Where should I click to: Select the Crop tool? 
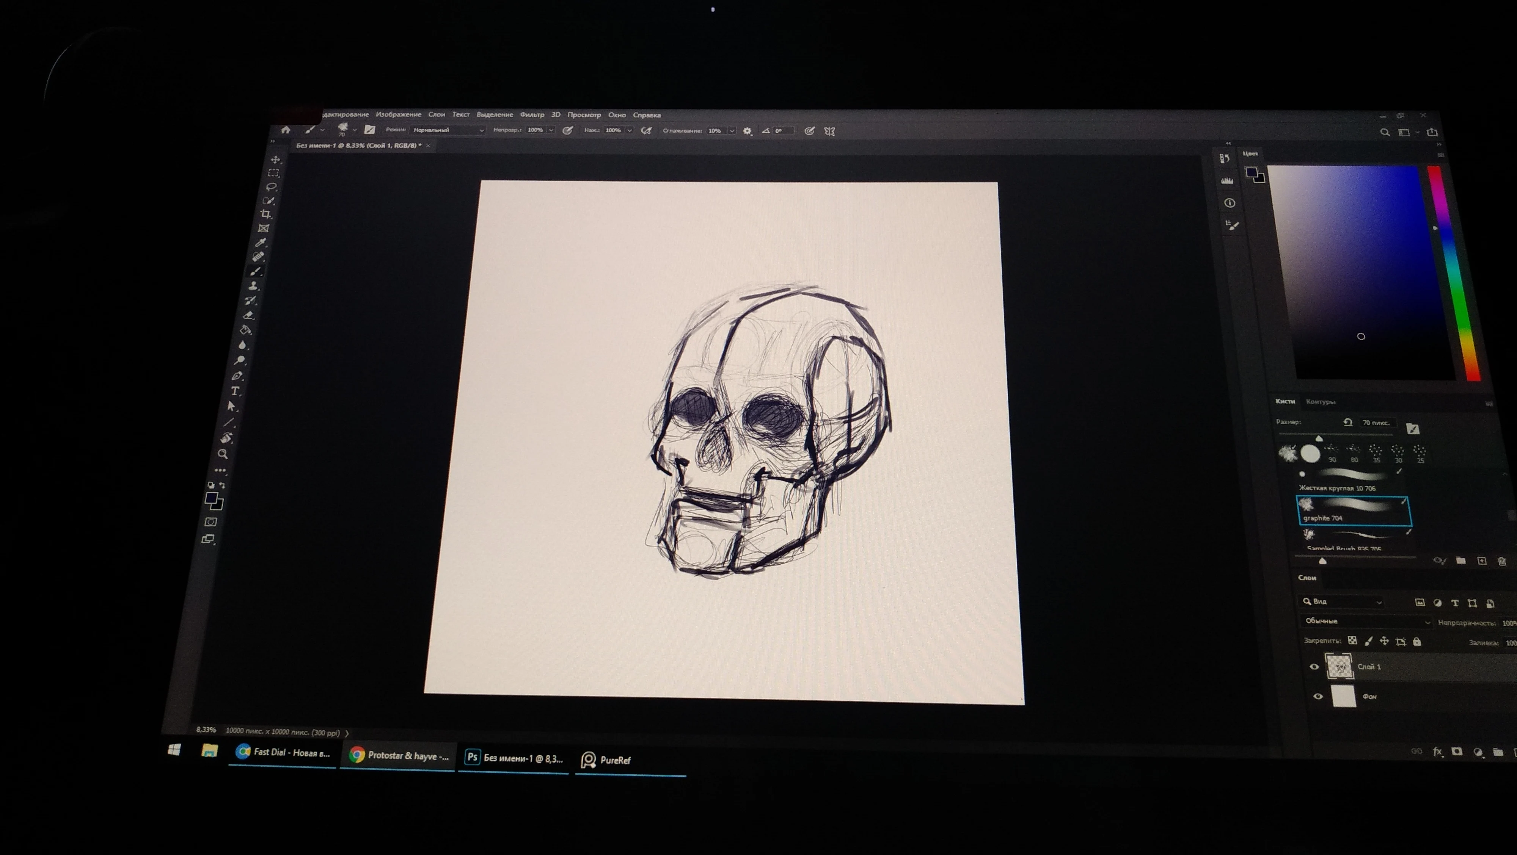pyautogui.click(x=266, y=214)
